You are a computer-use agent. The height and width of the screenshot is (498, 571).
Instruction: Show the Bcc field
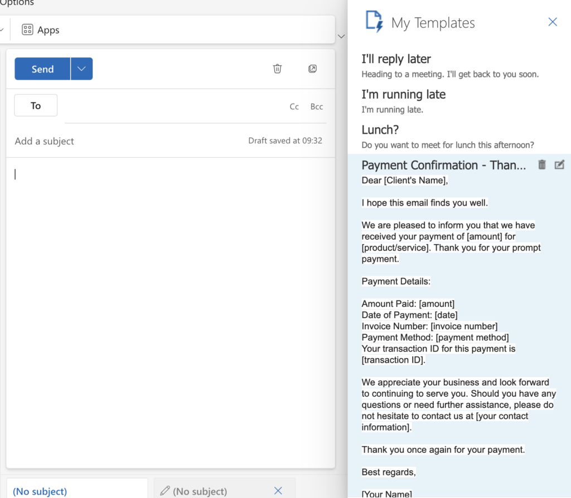[317, 106]
